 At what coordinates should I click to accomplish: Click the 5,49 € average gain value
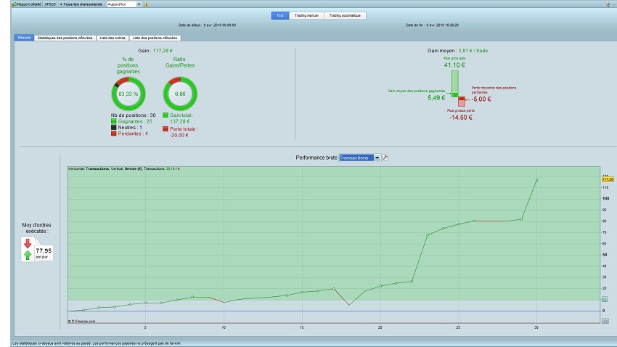[x=436, y=98]
